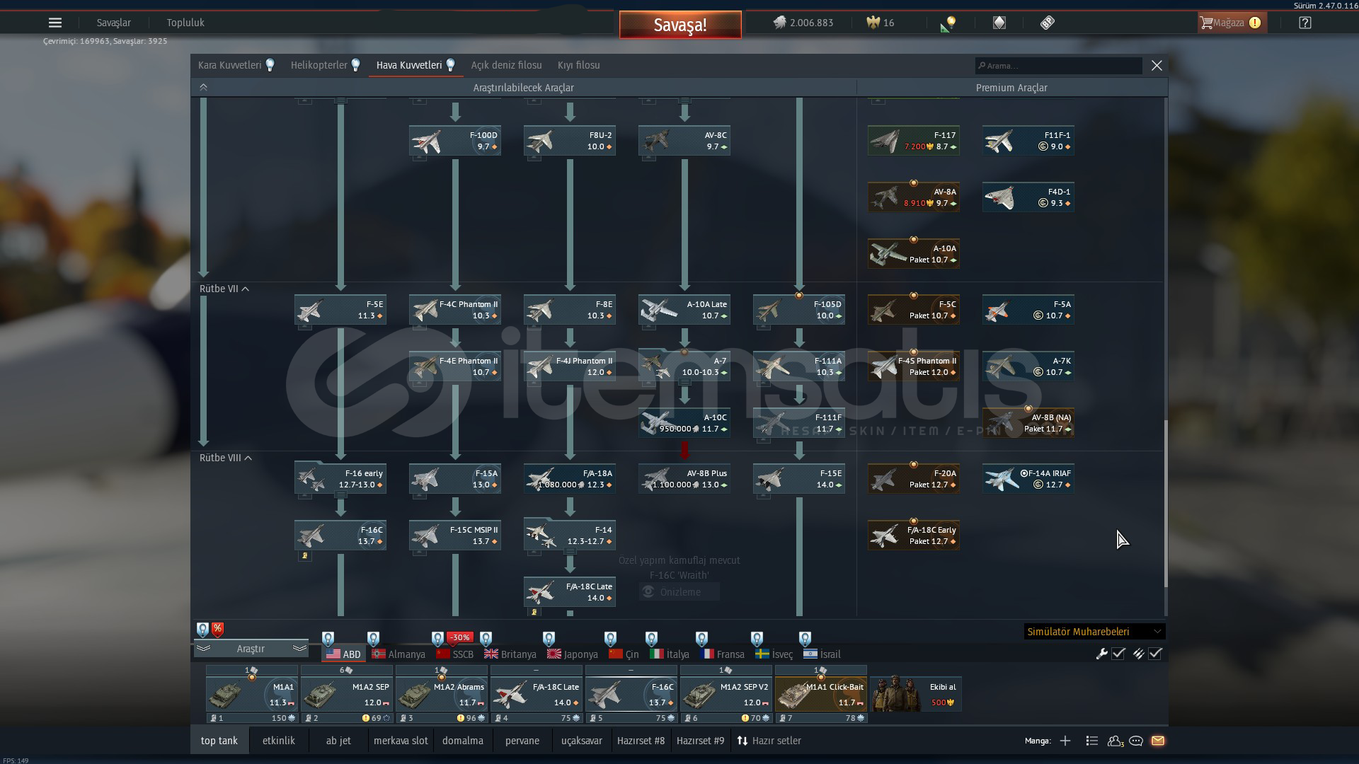Select the F-4E Phantom II aircraft
The width and height of the screenshot is (1359, 764).
(x=455, y=366)
